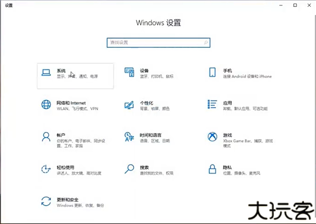Click the 位置、摄像头、麦克风 description
Image resolution: width=316 pixels, height=224 pixels.
pyautogui.click(x=242, y=173)
